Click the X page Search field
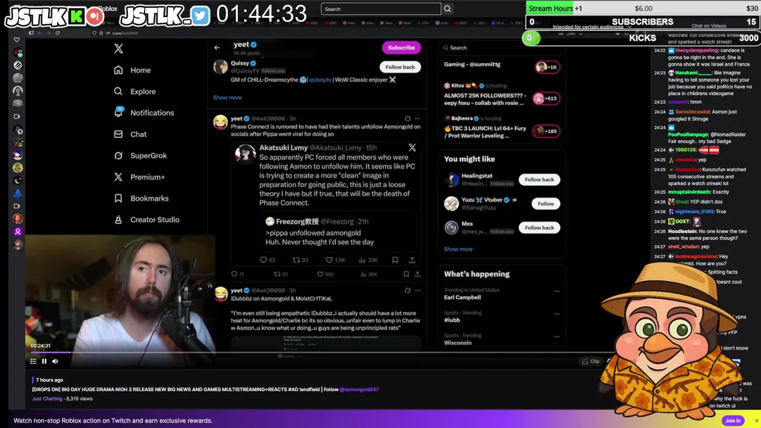Image resolution: width=761 pixels, height=428 pixels. point(501,48)
